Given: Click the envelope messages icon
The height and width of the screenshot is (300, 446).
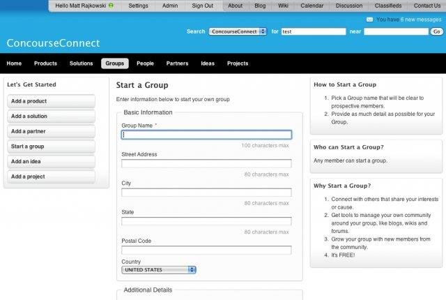Looking at the screenshot, I should (369, 20).
